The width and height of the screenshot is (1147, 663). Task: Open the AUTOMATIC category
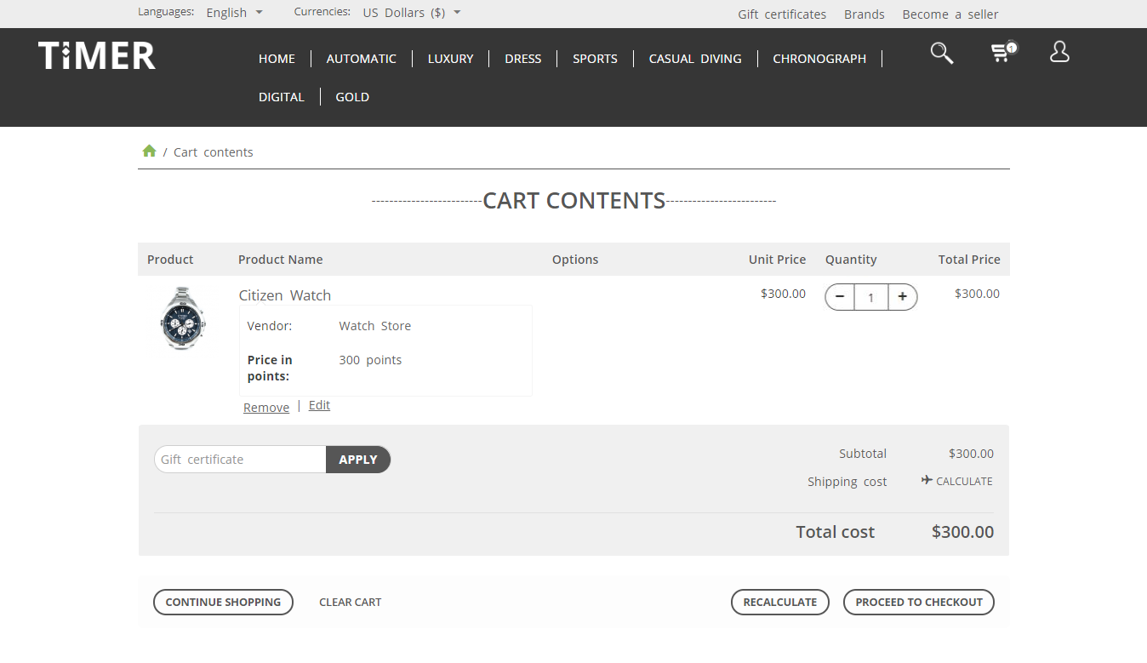[362, 59]
